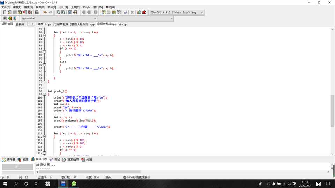Switch to the sb.cpp file tab
This screenshot has height=188, width=335.
tap(122, 24)
